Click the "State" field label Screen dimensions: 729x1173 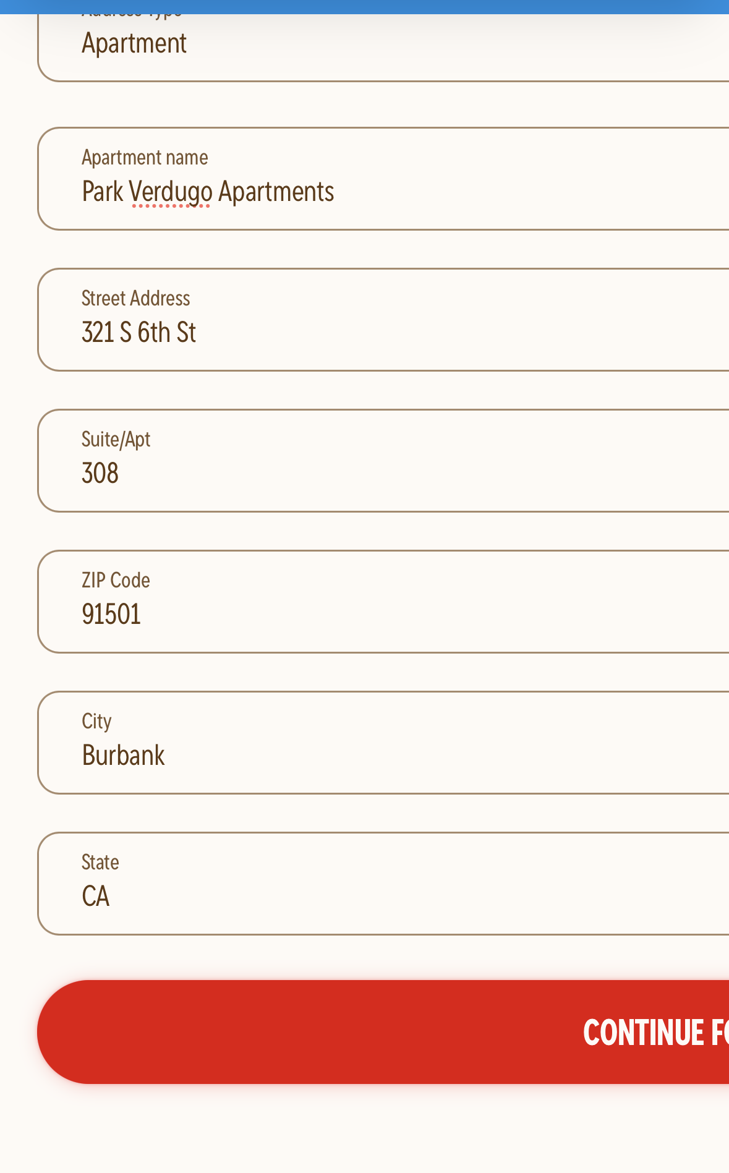[x=100, y=863]
